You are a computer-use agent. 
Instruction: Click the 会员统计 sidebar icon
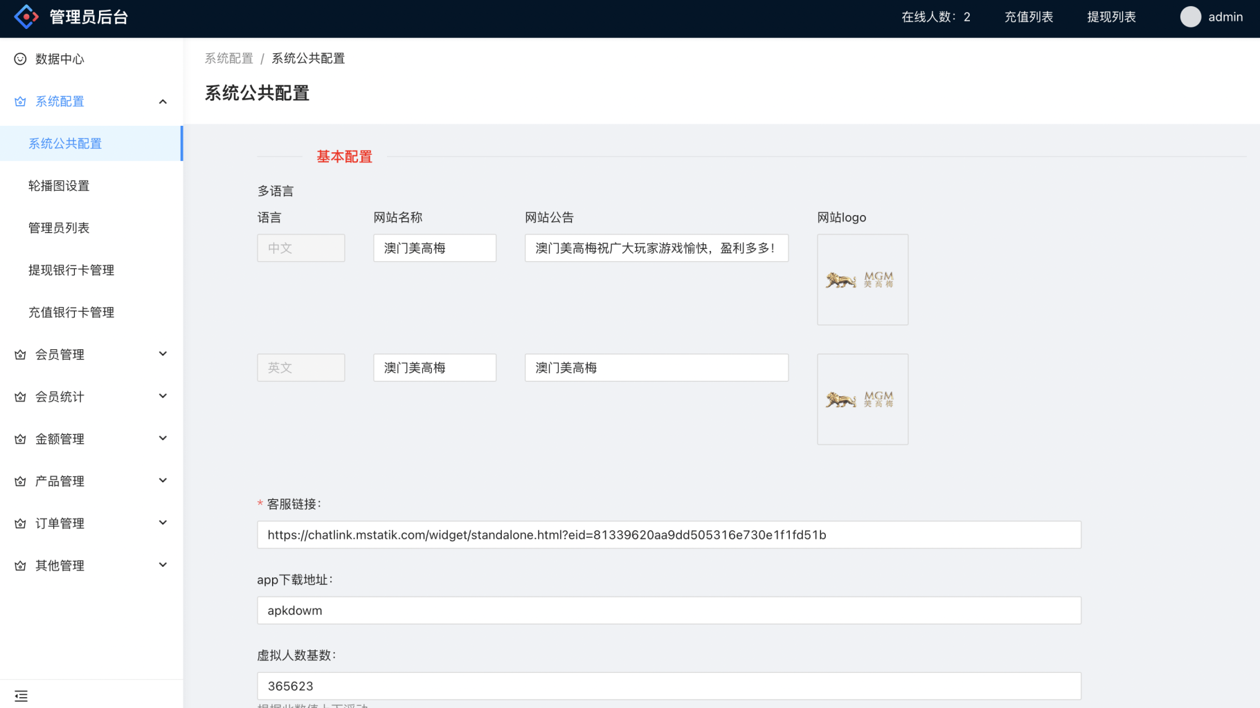20,396
